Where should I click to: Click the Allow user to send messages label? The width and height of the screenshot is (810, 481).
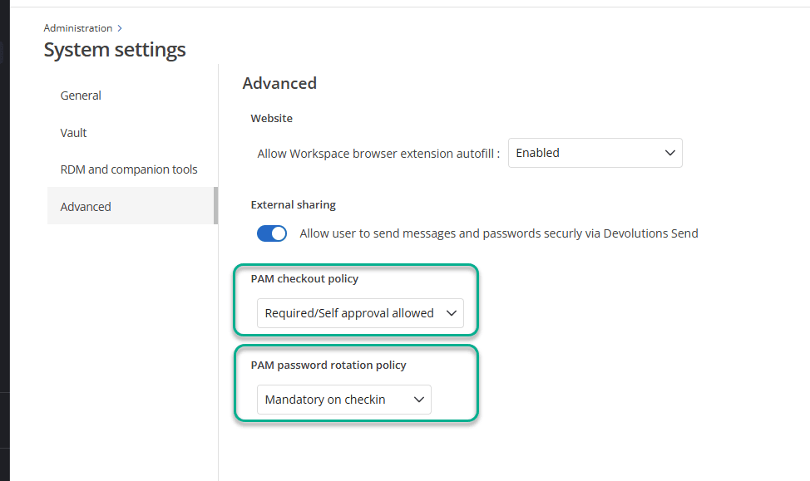498,233
